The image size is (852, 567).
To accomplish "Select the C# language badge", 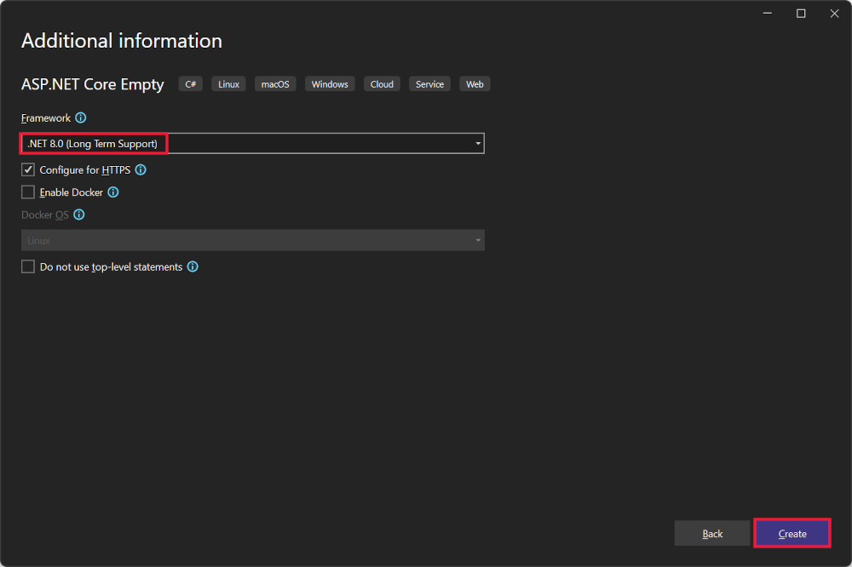I will (x=190, y=83).
